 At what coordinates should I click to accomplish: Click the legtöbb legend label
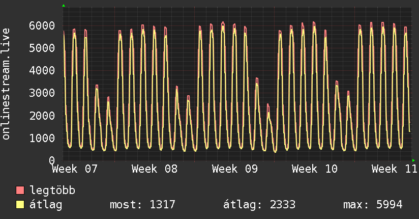[x=52, y=191]
